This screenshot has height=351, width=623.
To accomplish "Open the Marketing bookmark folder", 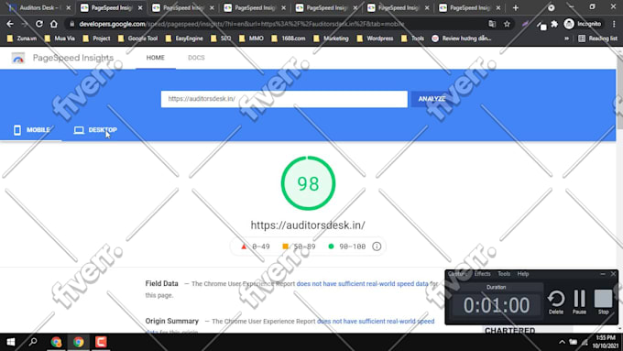I will [x=331, y=38].
